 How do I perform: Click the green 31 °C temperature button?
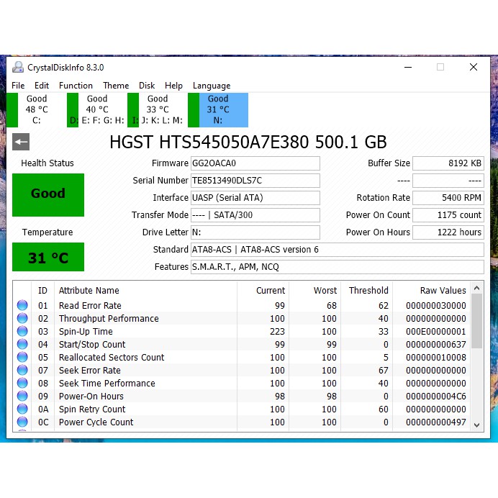48,258
